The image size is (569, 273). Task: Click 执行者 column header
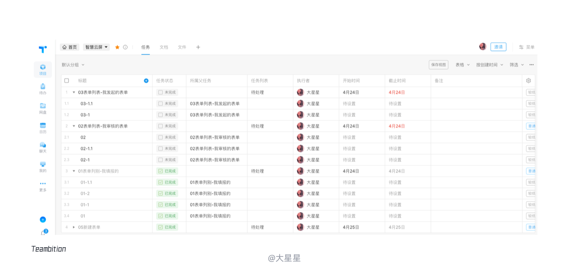tap(303, 80)
